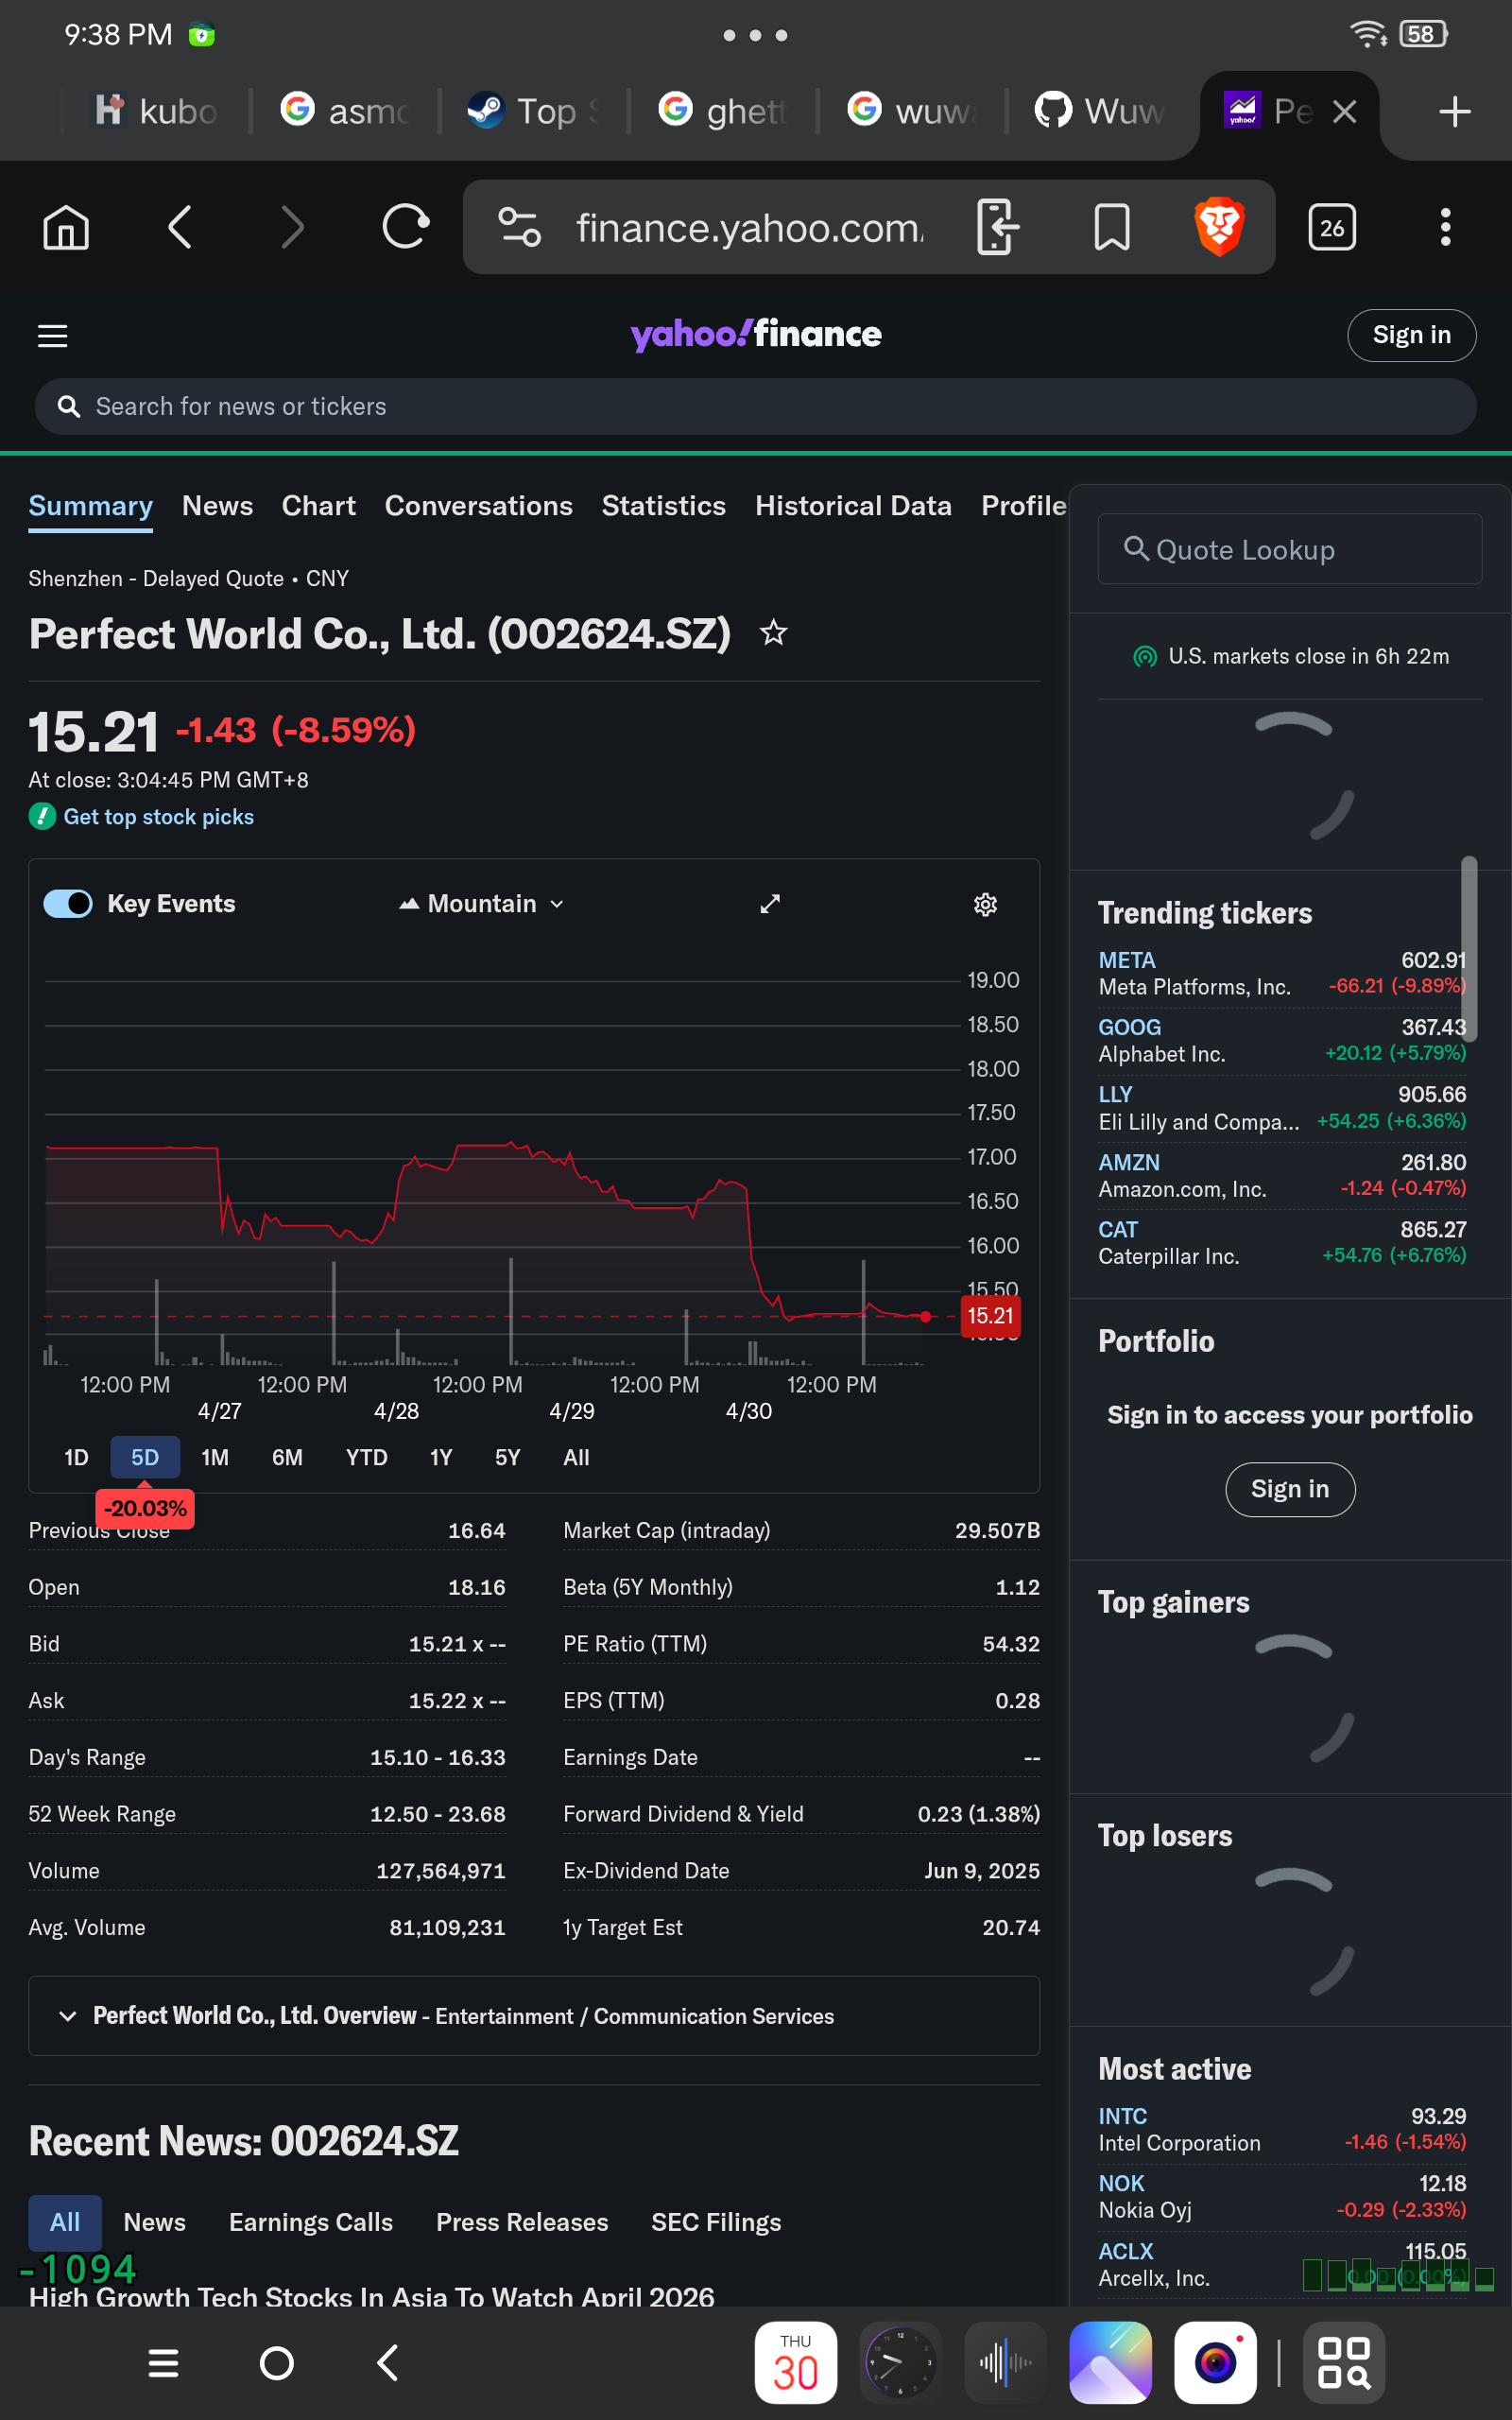Open the NOK most active ticker
1512x2420 pixels.
tap(1121, 2183)
